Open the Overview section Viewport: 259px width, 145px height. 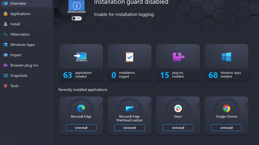pyautogui.click(x=27, y=3)
